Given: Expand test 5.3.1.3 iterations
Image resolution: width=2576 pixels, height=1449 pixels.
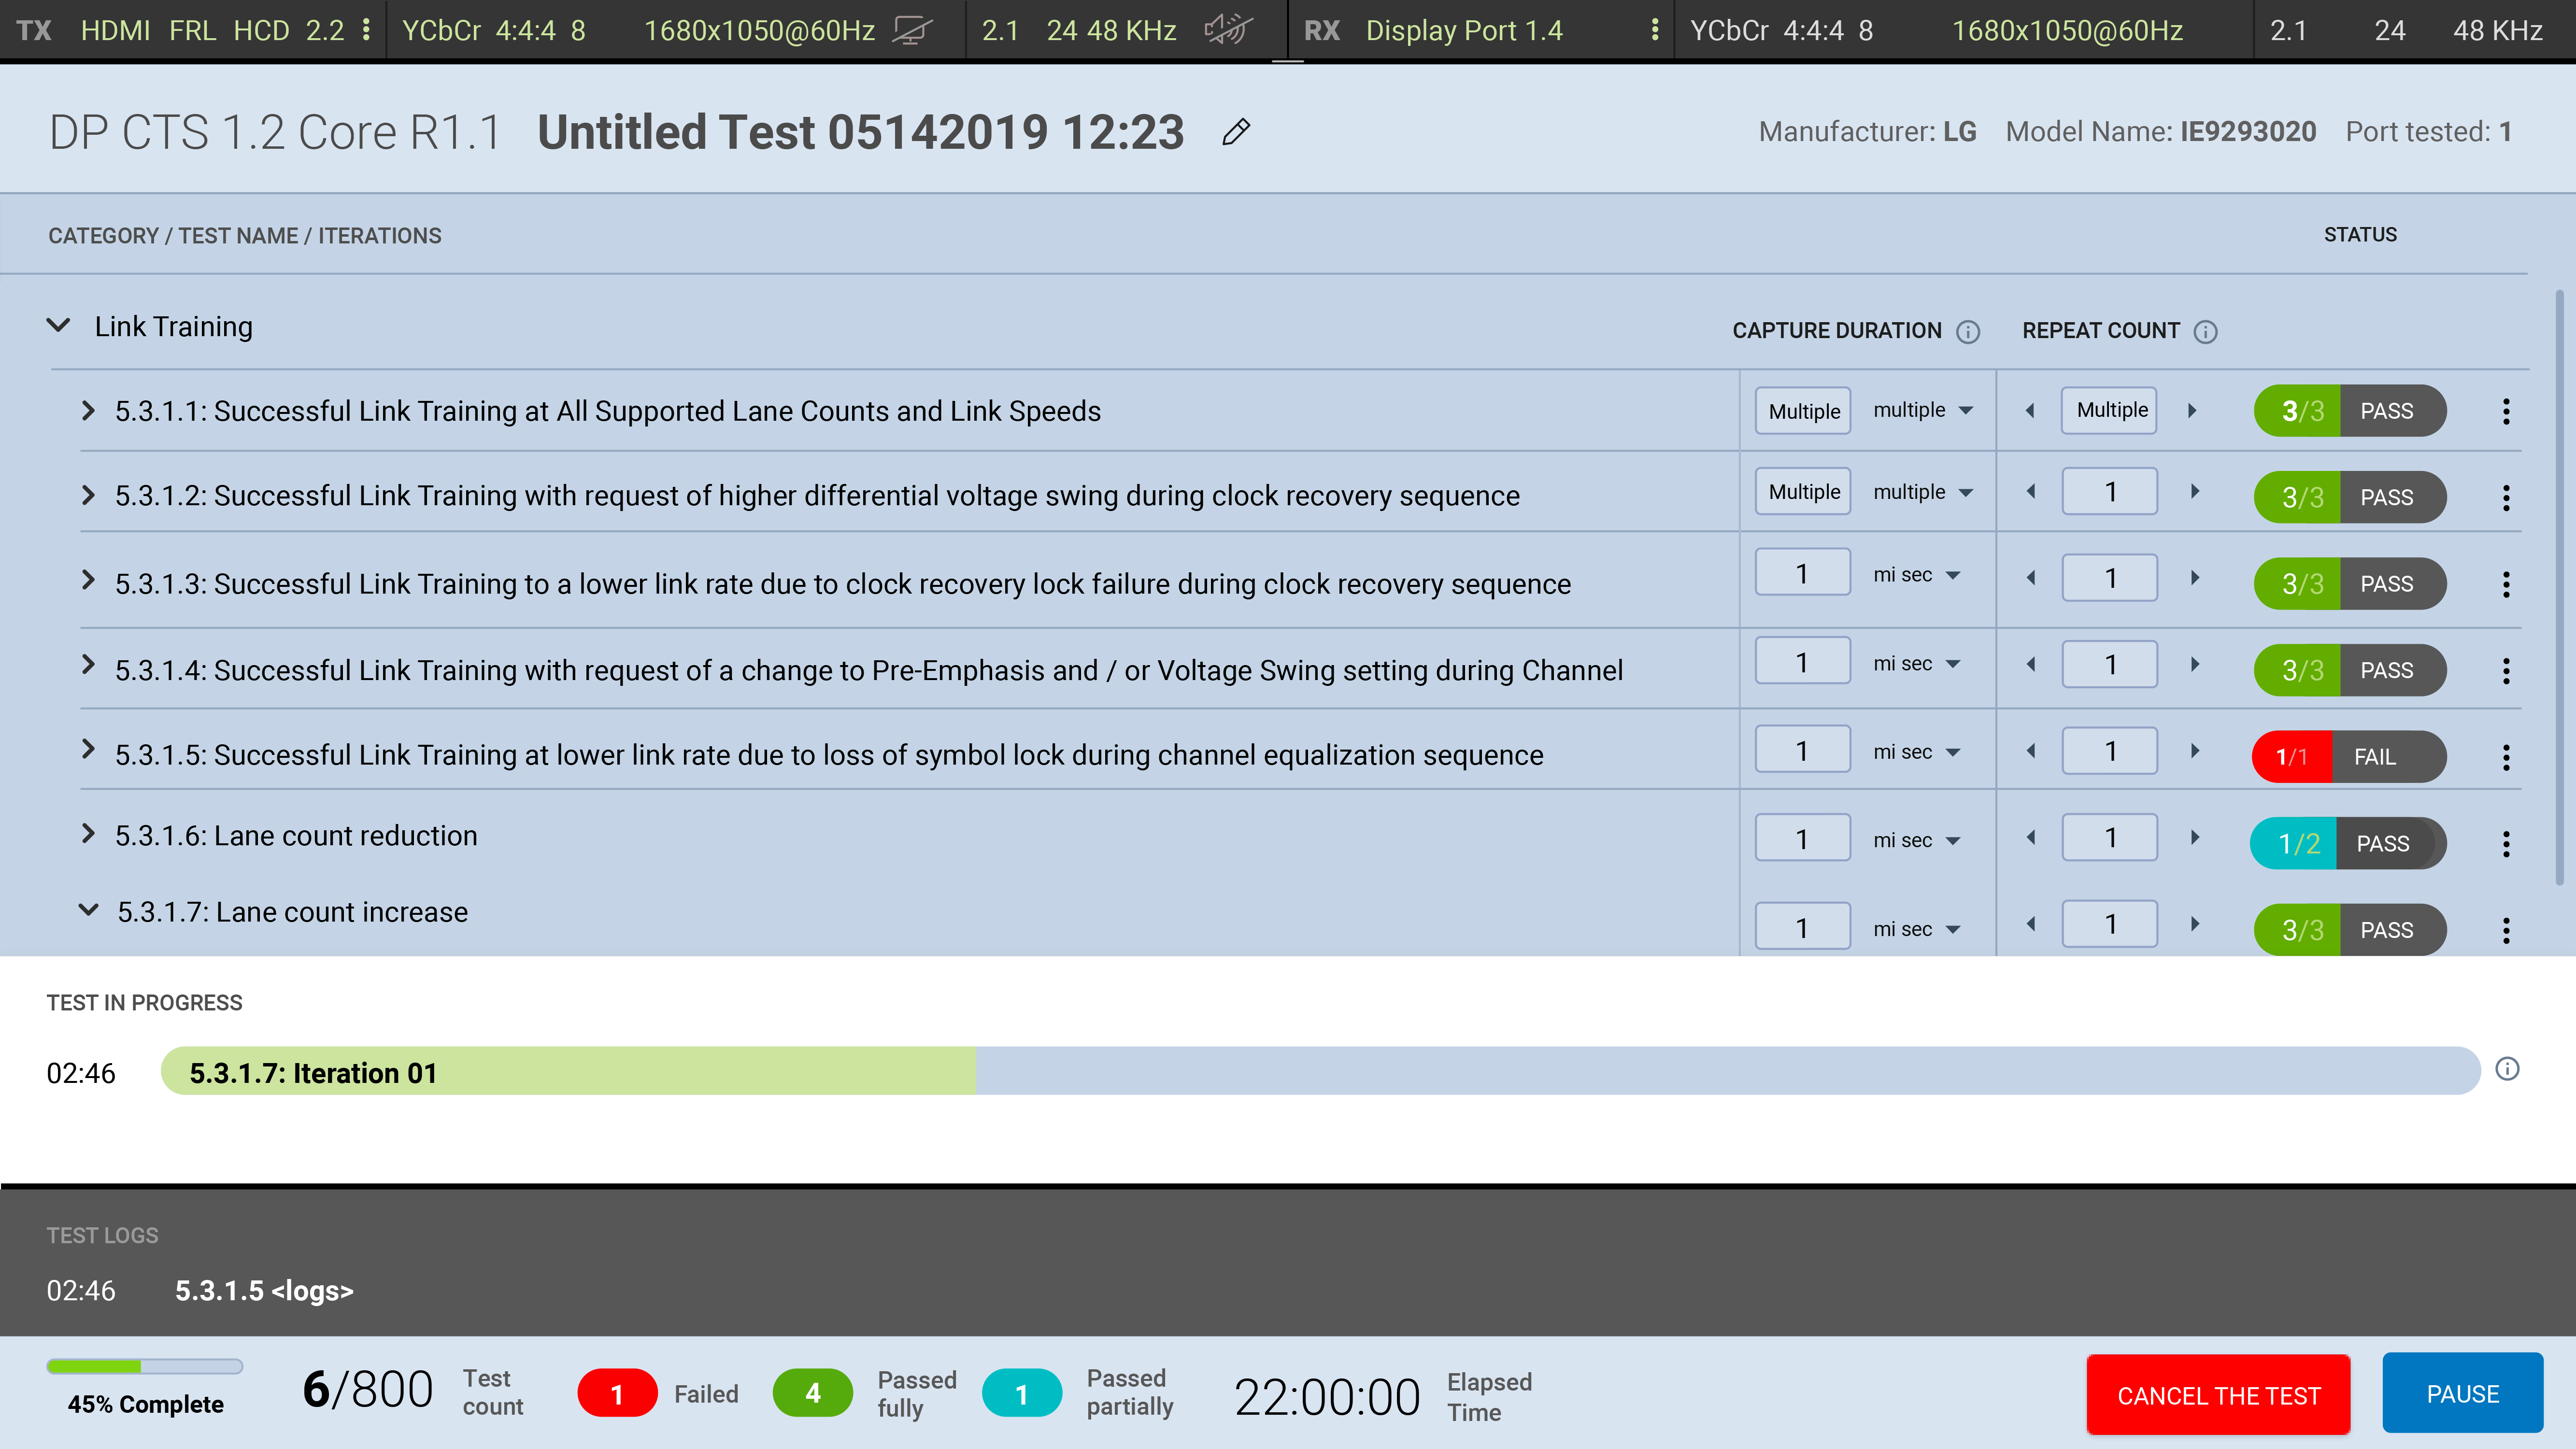Looking at the screenshot, I should (x=88, y=580).
